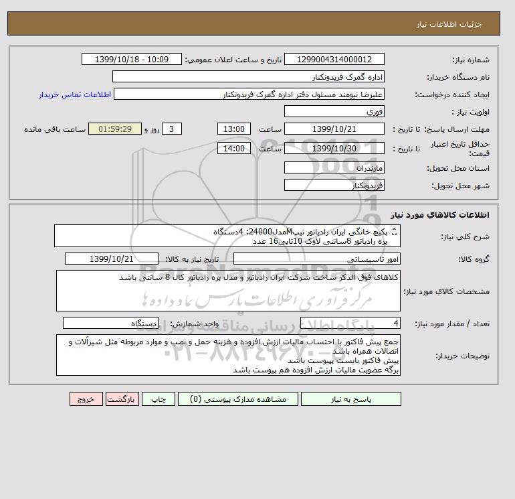Click the buyer notes text area
The height and width of the screenshot is (499, 515).
(228, 355)
